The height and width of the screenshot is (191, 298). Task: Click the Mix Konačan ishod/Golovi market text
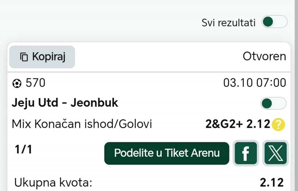click(x=82, y=124)
